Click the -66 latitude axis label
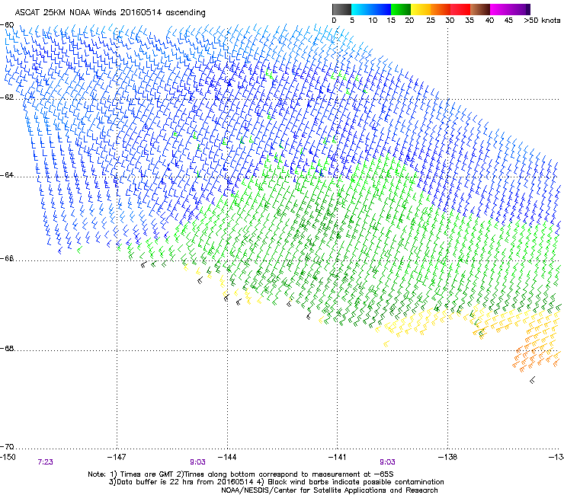The width and height of the screenshot is (564, 495). pos(7,258)
